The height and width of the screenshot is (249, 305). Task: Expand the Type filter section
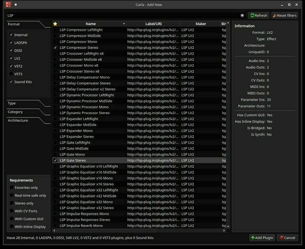[x=29, y=103]
